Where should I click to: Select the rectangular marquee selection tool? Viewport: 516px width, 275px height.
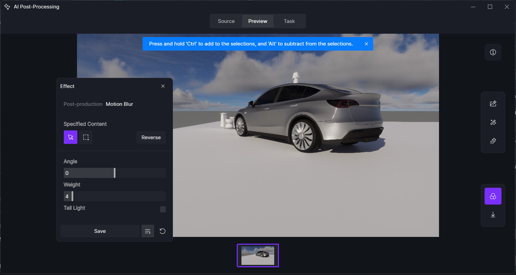coord(86,137)
